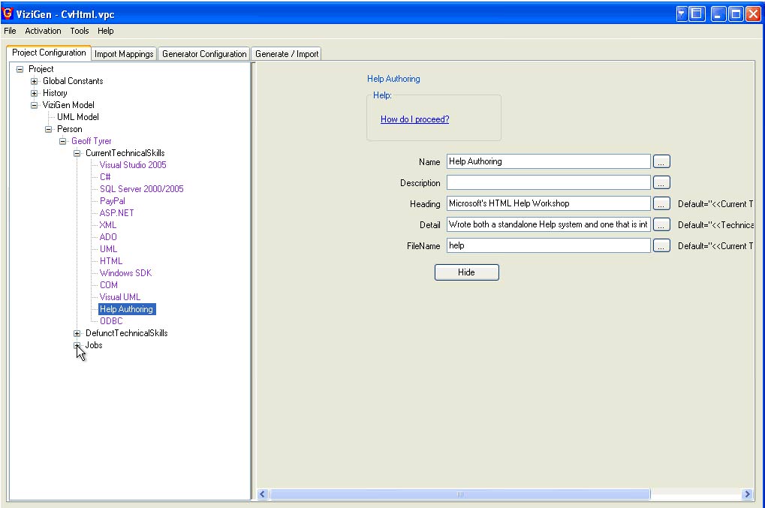Select SQL Server 2000/2005 in the tree
This screenshot has width=765, height=508.
141,189
